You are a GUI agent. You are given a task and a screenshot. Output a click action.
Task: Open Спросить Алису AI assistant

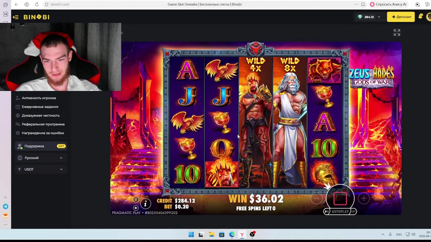(388, 4)
